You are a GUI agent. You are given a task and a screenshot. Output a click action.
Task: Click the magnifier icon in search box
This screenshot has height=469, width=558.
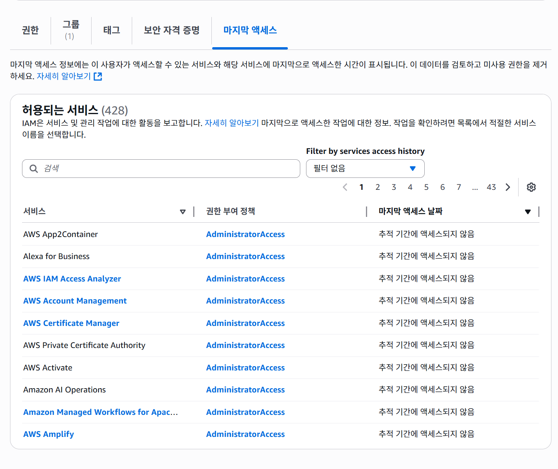[x=34, y=168]
